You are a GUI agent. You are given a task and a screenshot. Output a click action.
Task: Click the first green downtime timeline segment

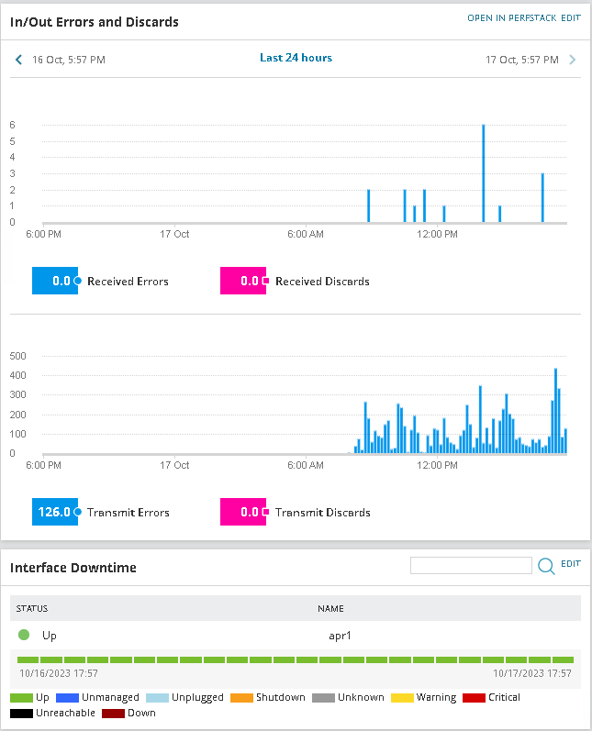click(x=28, y=659)
